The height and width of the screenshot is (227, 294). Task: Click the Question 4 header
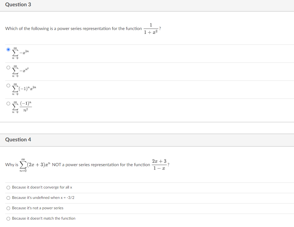pos(18,139)
